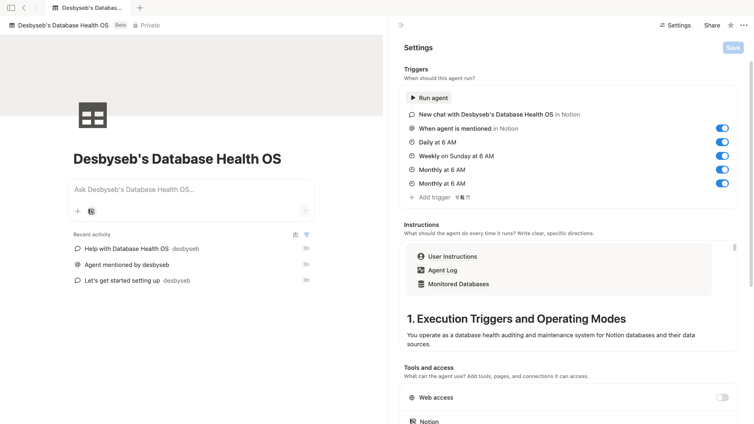Select the Notion source icon in the ask bar
Viewport: 754px width, 424px height.
coord(91,211)
